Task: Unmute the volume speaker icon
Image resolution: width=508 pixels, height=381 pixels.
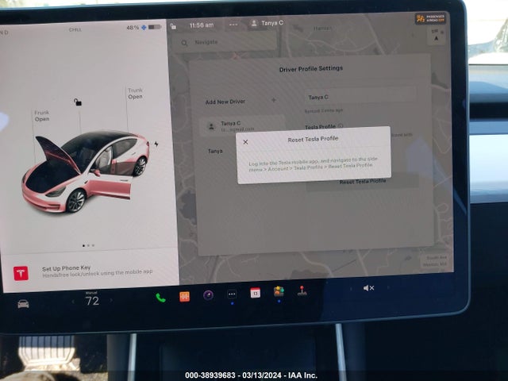Action: [x=368, y=288]
